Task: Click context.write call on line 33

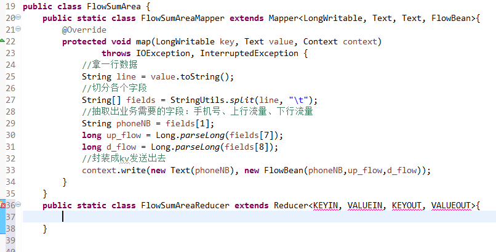Action: tap(114, 170)
